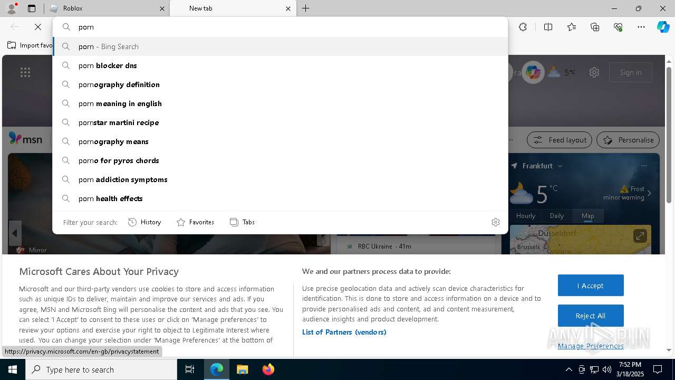Launch Firefox from taskbar

tap(268, 369)
